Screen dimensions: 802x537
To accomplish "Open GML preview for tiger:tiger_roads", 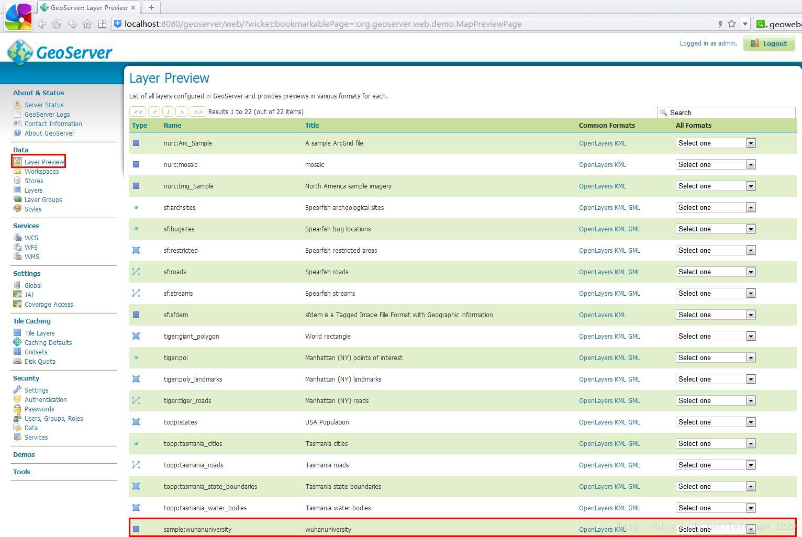I will pos(634,400).
